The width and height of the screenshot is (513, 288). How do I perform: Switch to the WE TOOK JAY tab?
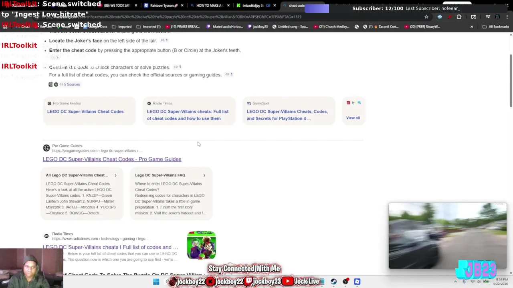tap(116, 6)
